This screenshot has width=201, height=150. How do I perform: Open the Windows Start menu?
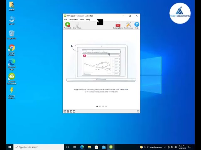[10, 147]
